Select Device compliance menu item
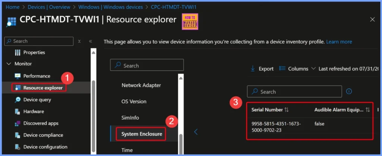Image resolution: width=382 pixels, height=156 pixels. (x=43, y=135)
